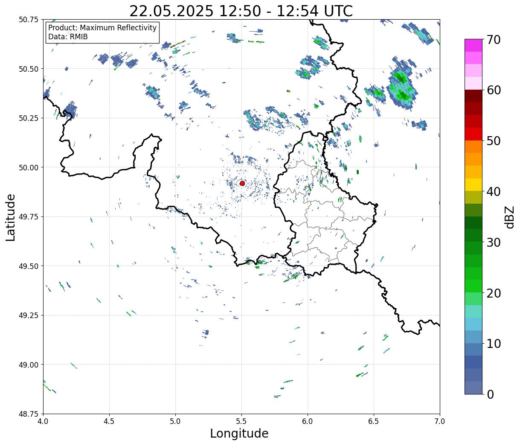Click the latitude tick label '50.00'
This screenshot has width=520, height=444.
pyautogui.click(x=29, y=167)
